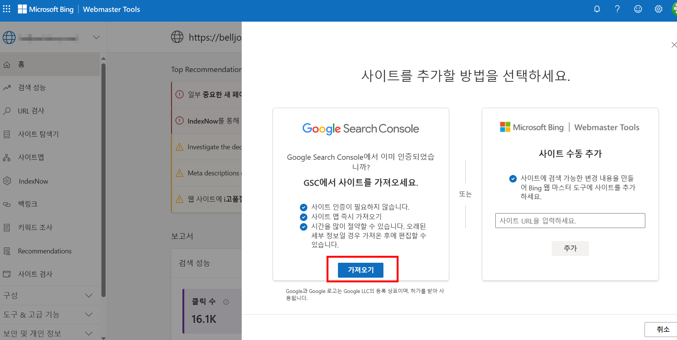The width and height of the screenshot is (677, 340).
Task: Click the search performance trend icon
Action: pyautogui.click(x=7, y=88)
